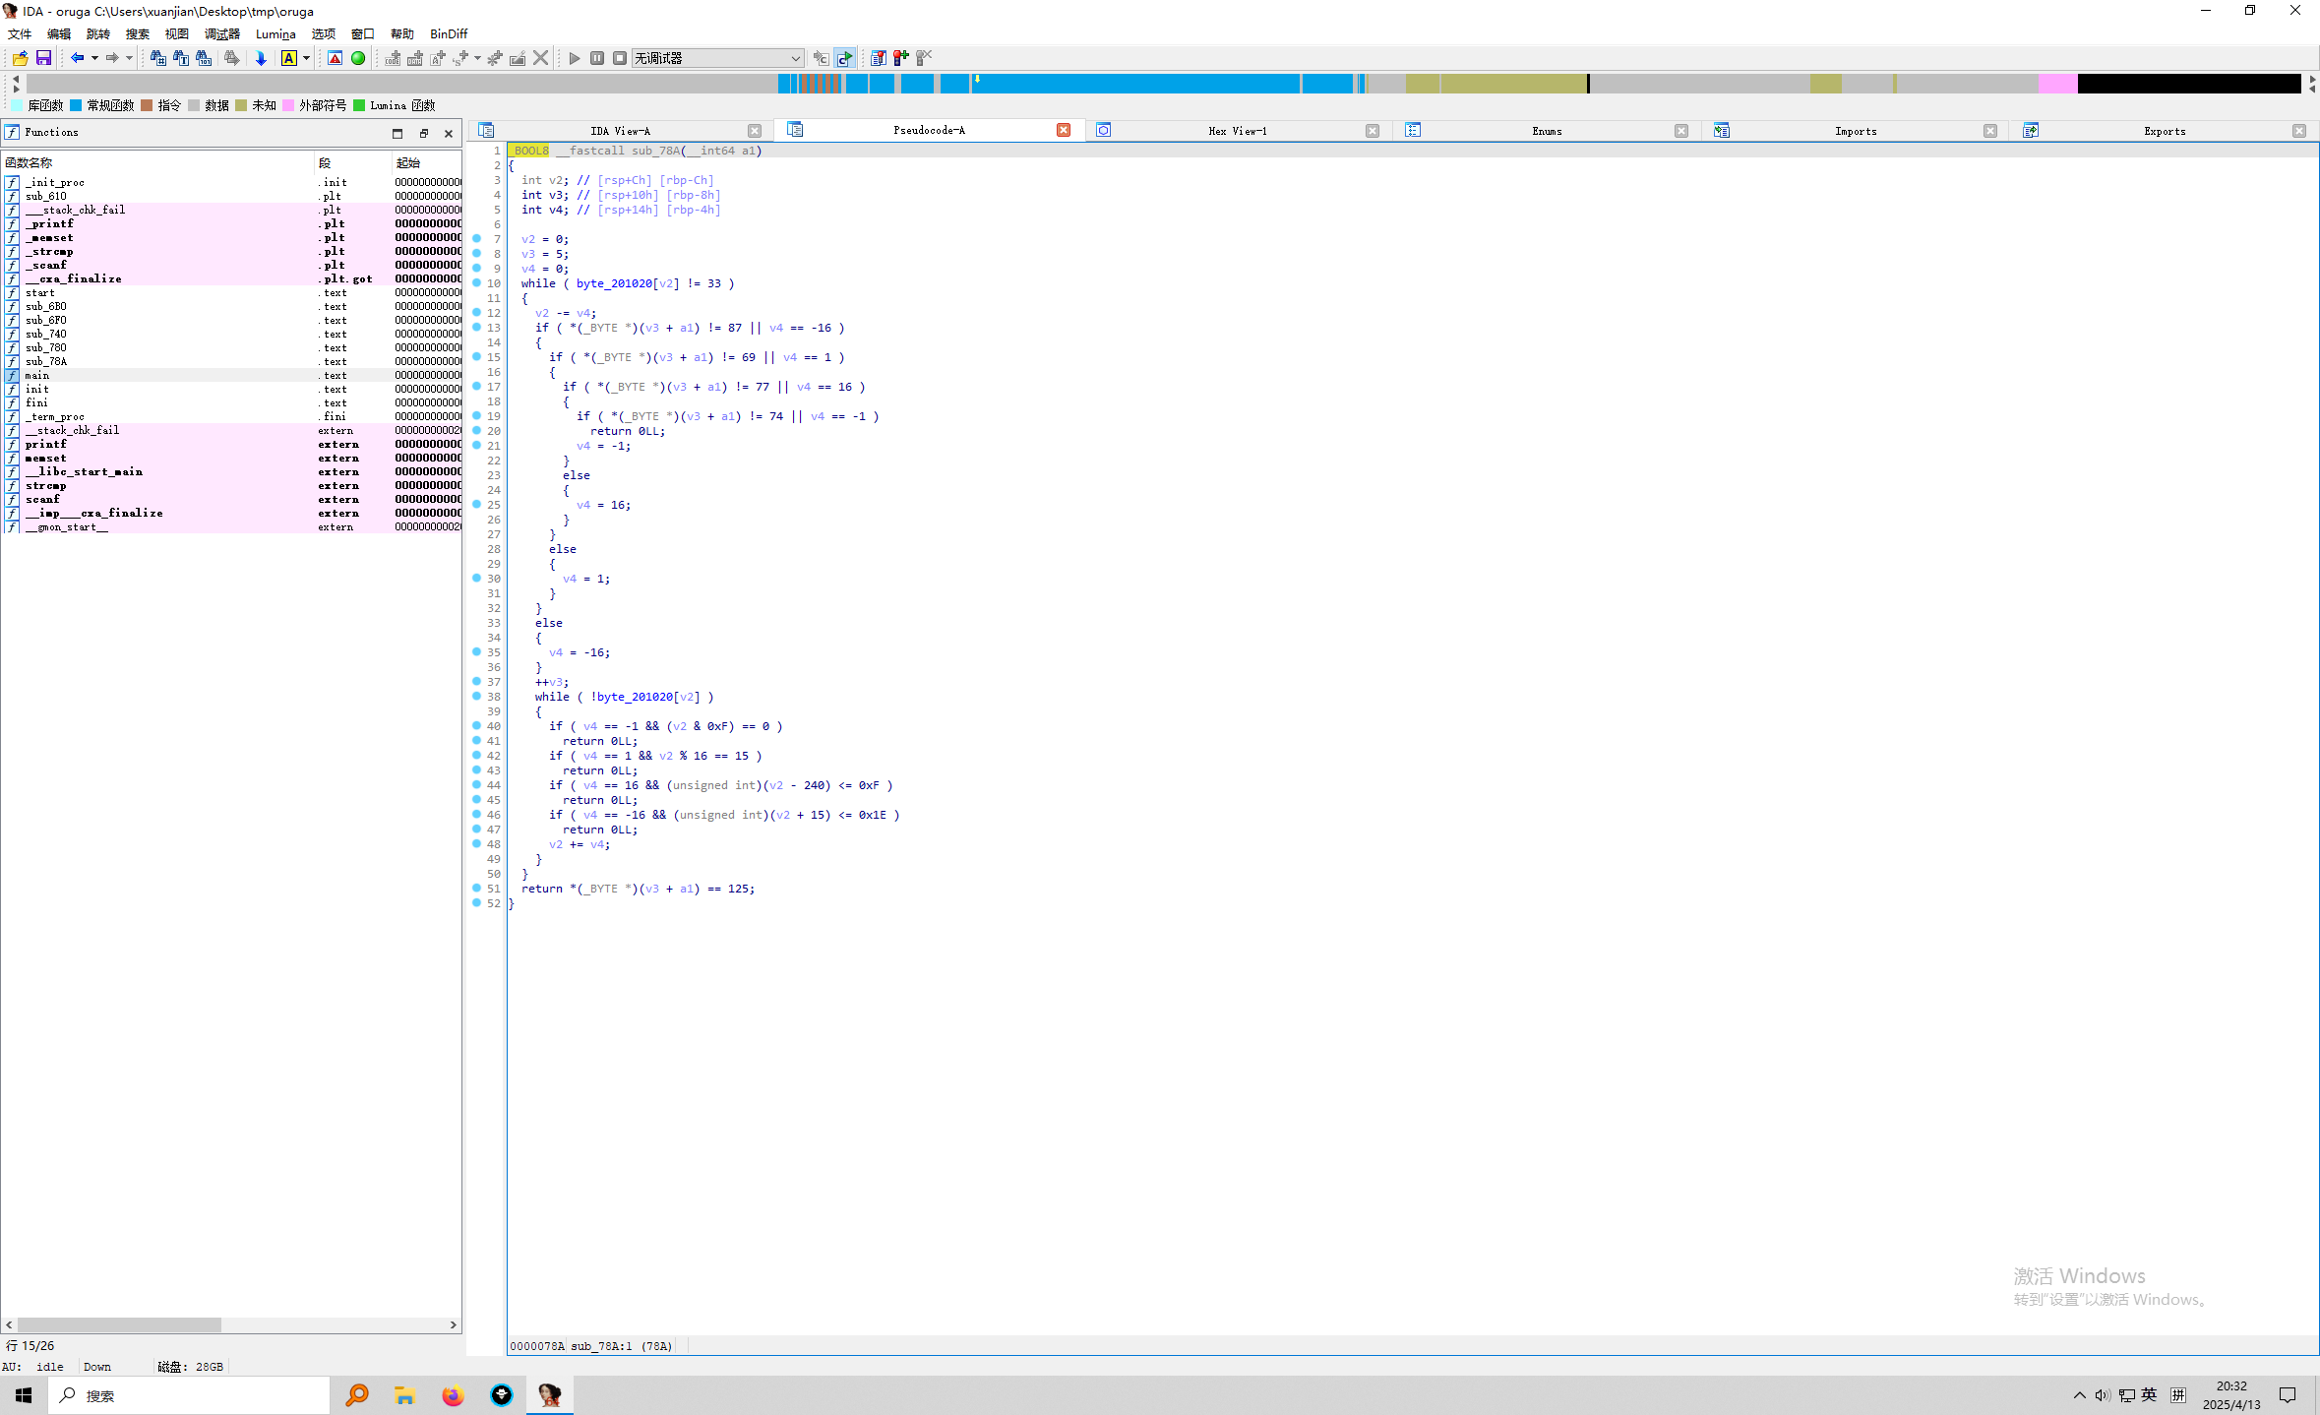Click the Save database floppy icon
Screen dimensions: 2320x1415
click(43, 58)
